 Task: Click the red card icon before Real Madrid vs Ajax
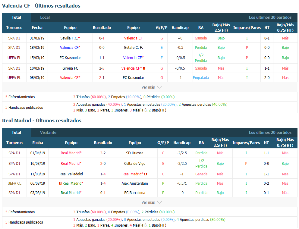[x=60, y=184]
